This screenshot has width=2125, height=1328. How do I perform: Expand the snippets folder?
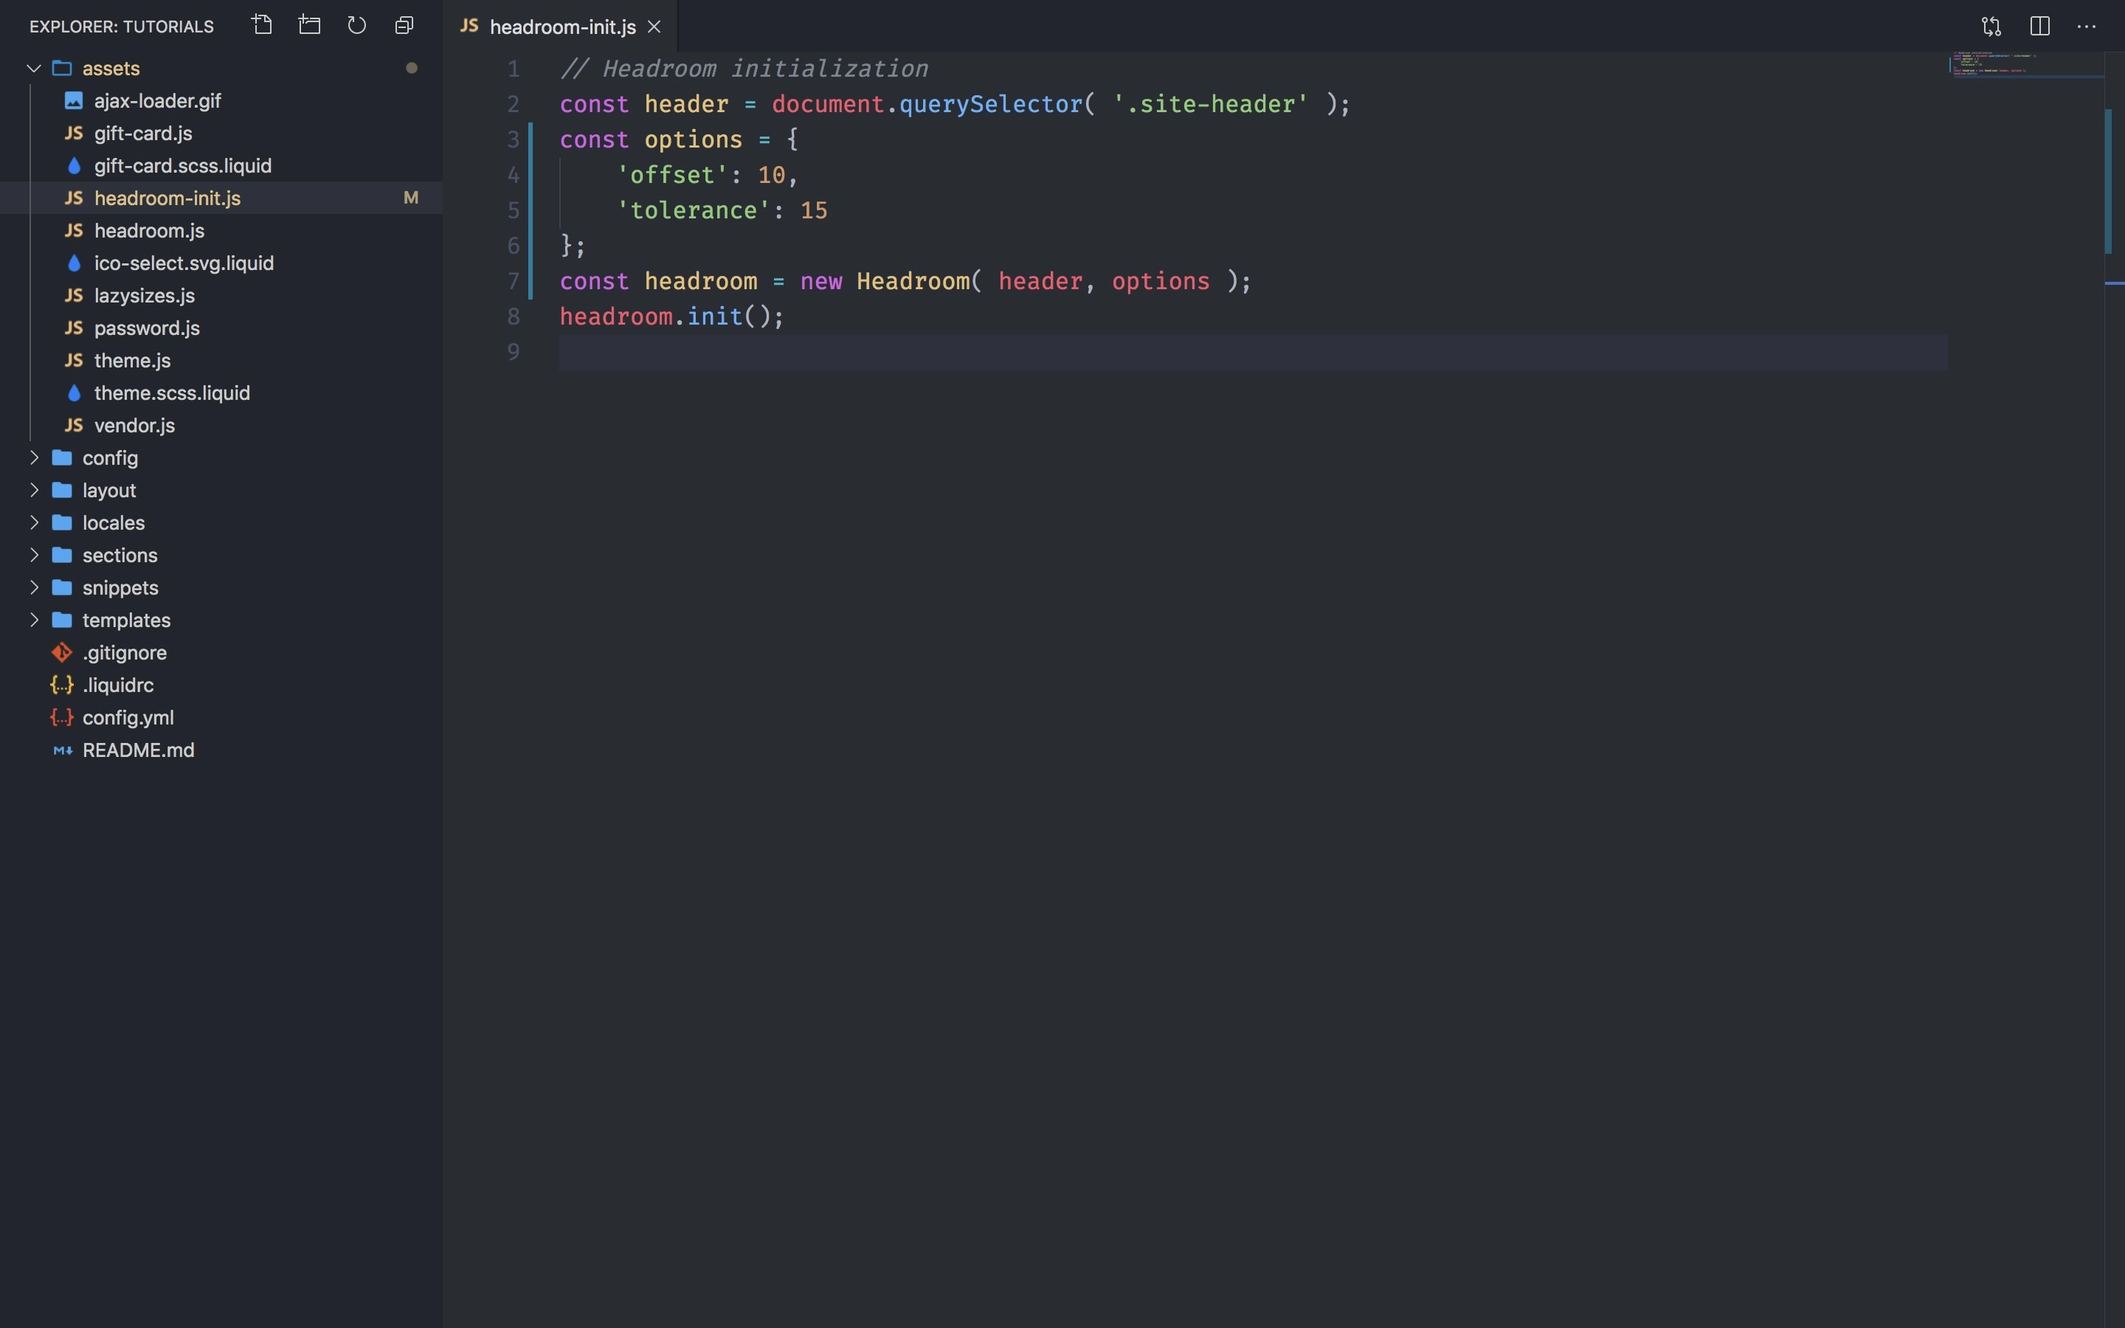pos(34,587)
